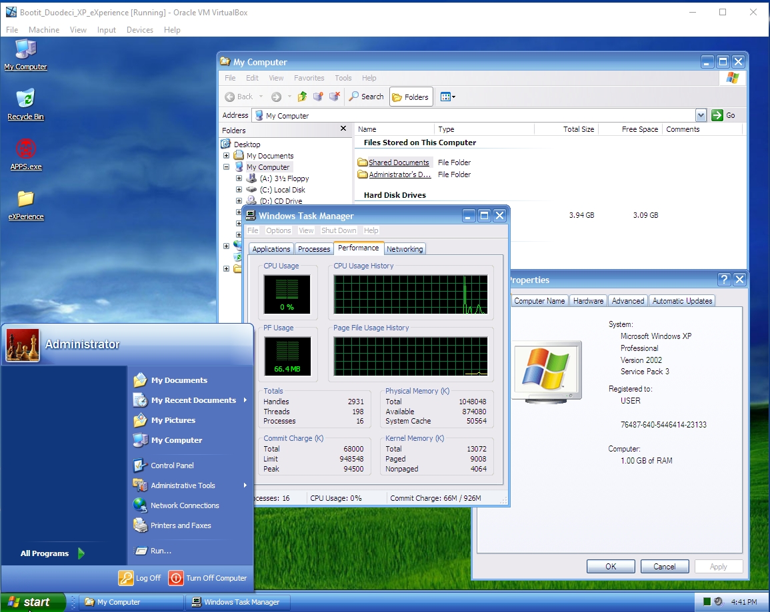Screen dimensions: 770x612
Task: Sort by the Total Size column header
Action: pos(565,129)
